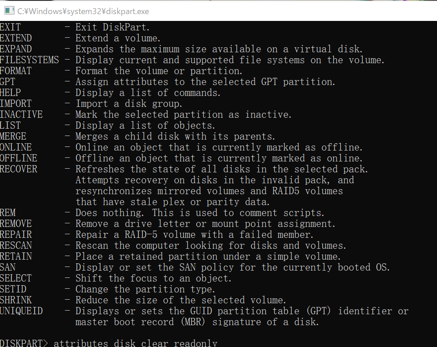Click the DISKPART> command prompt input line

click(136, 343)
